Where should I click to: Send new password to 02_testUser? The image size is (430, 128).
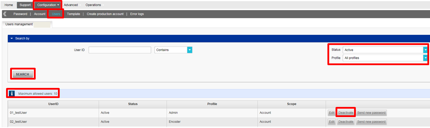371,122
